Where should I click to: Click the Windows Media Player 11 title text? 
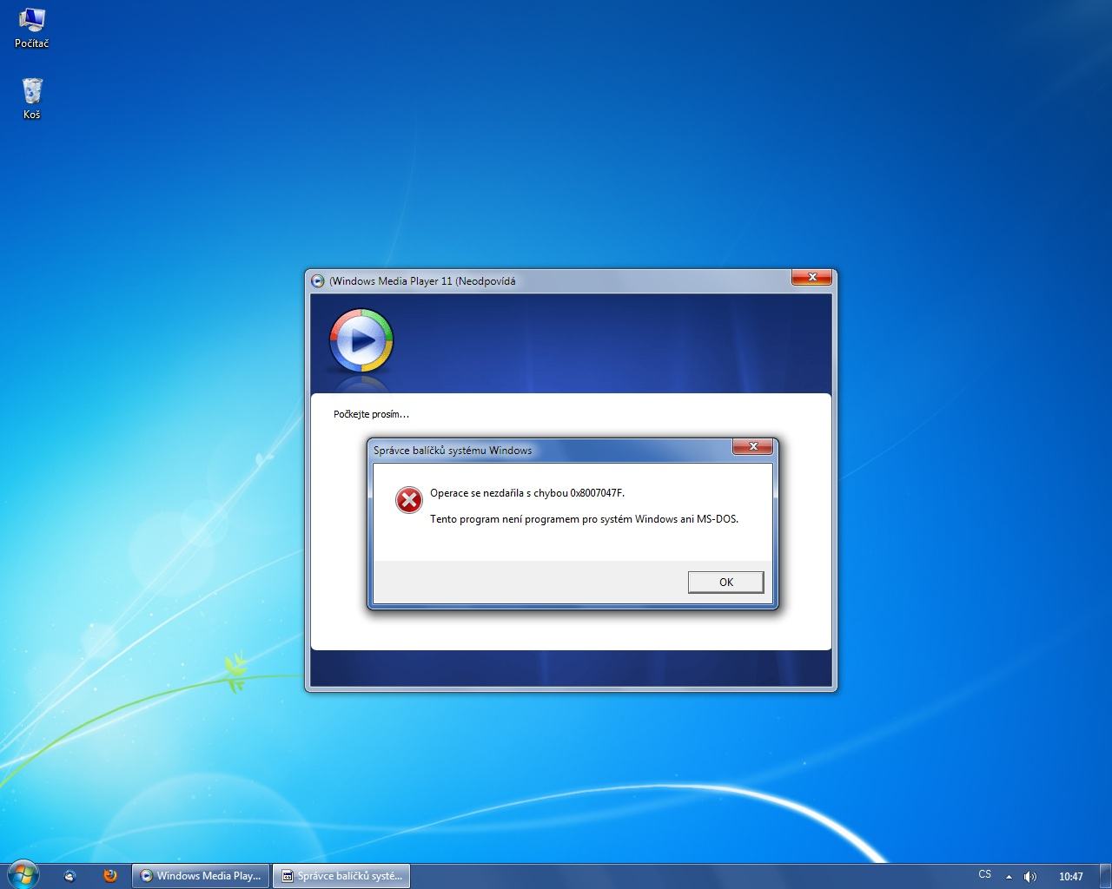422,280
